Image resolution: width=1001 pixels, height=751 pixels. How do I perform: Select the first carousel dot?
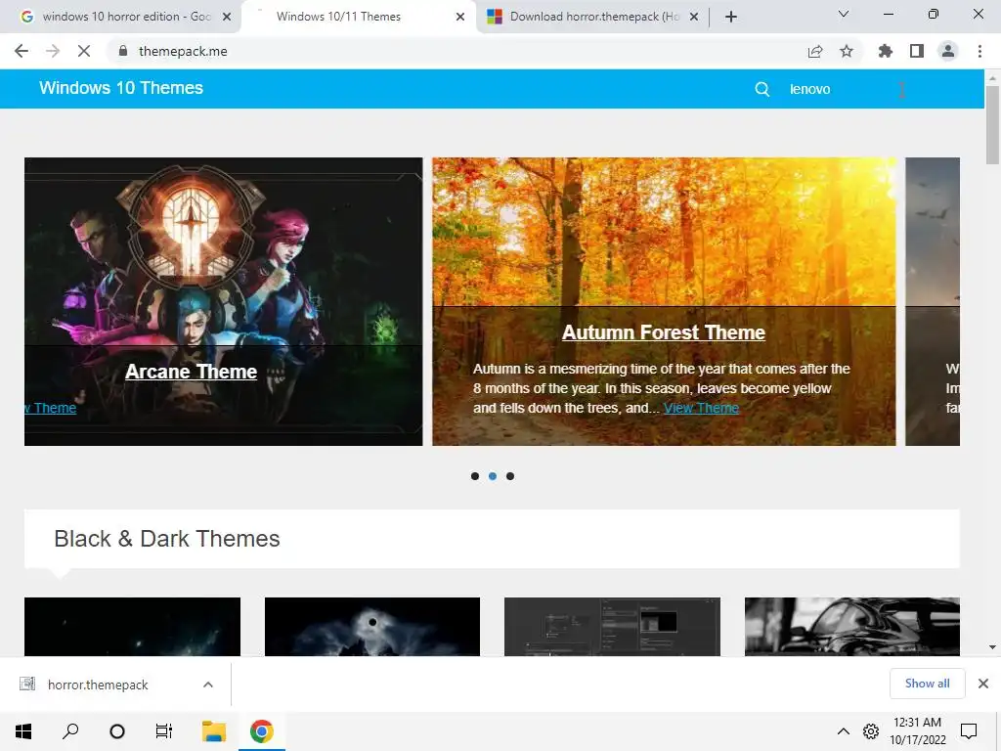pyautogui.click(x=475, y=476)
